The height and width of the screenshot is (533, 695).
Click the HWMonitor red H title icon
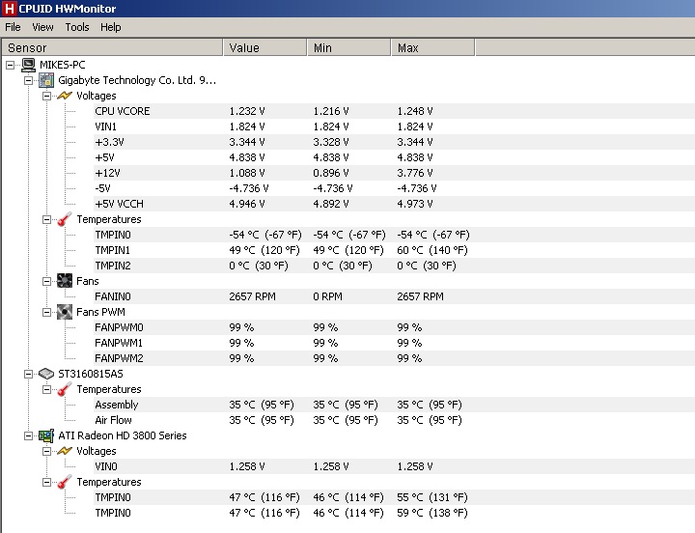[x=9, y=9]
